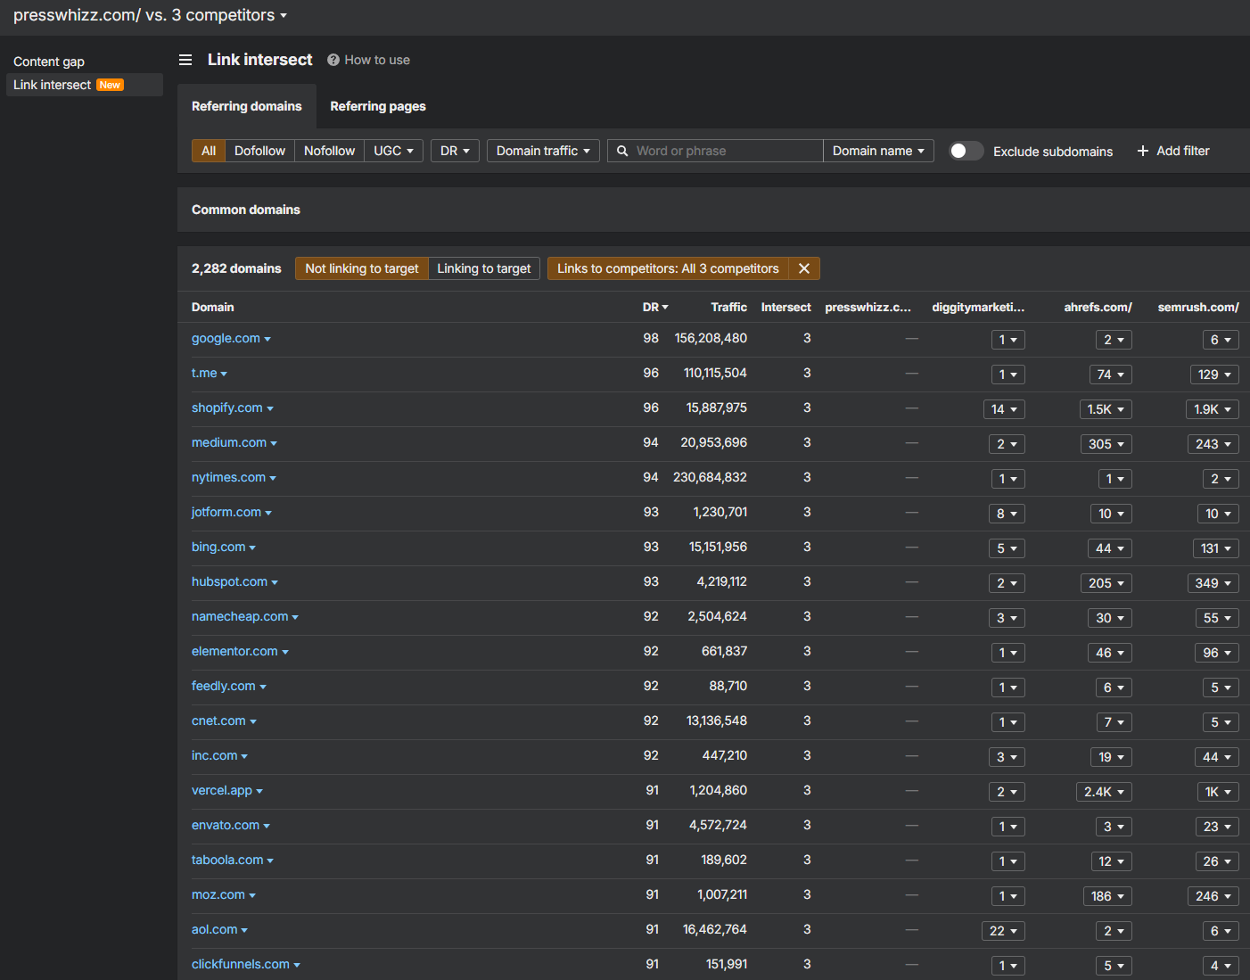Open the clickfunnels.com domain link
The image size is (1250, 980).
pos(241,964)
